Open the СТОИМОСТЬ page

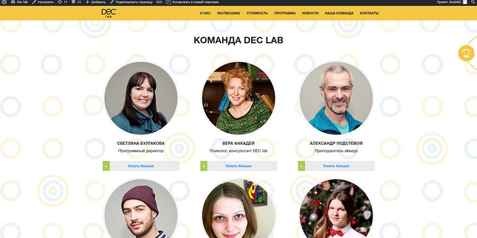pos(257,13)
